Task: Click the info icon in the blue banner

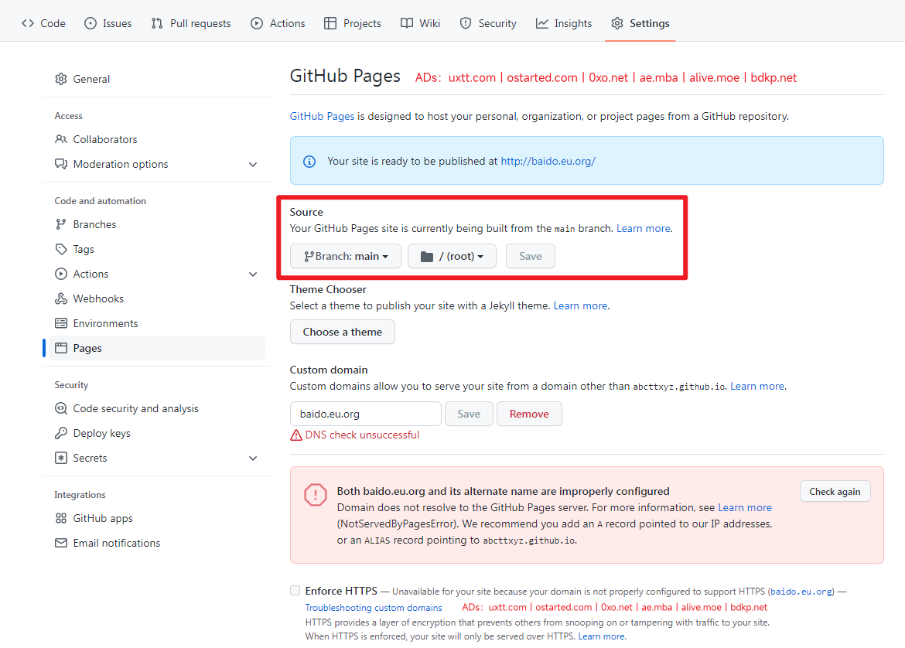Action: (x=309, y=162)
